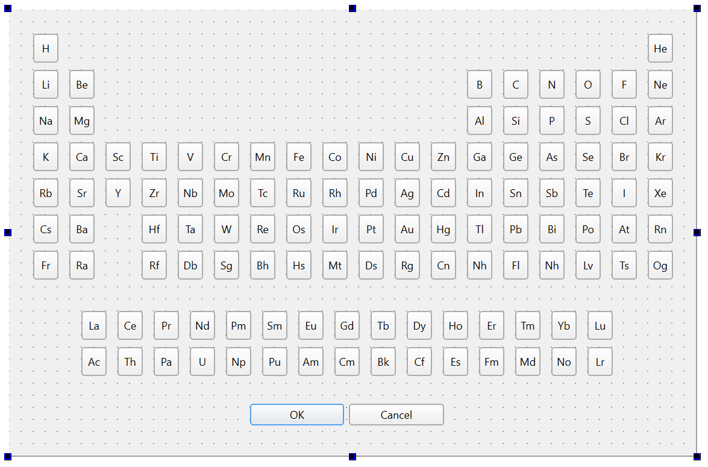
Task: Click Oganesson (Og), the last element
Action: (660, 265)
